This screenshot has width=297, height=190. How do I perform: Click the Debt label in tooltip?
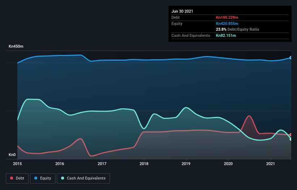point(175,17)
